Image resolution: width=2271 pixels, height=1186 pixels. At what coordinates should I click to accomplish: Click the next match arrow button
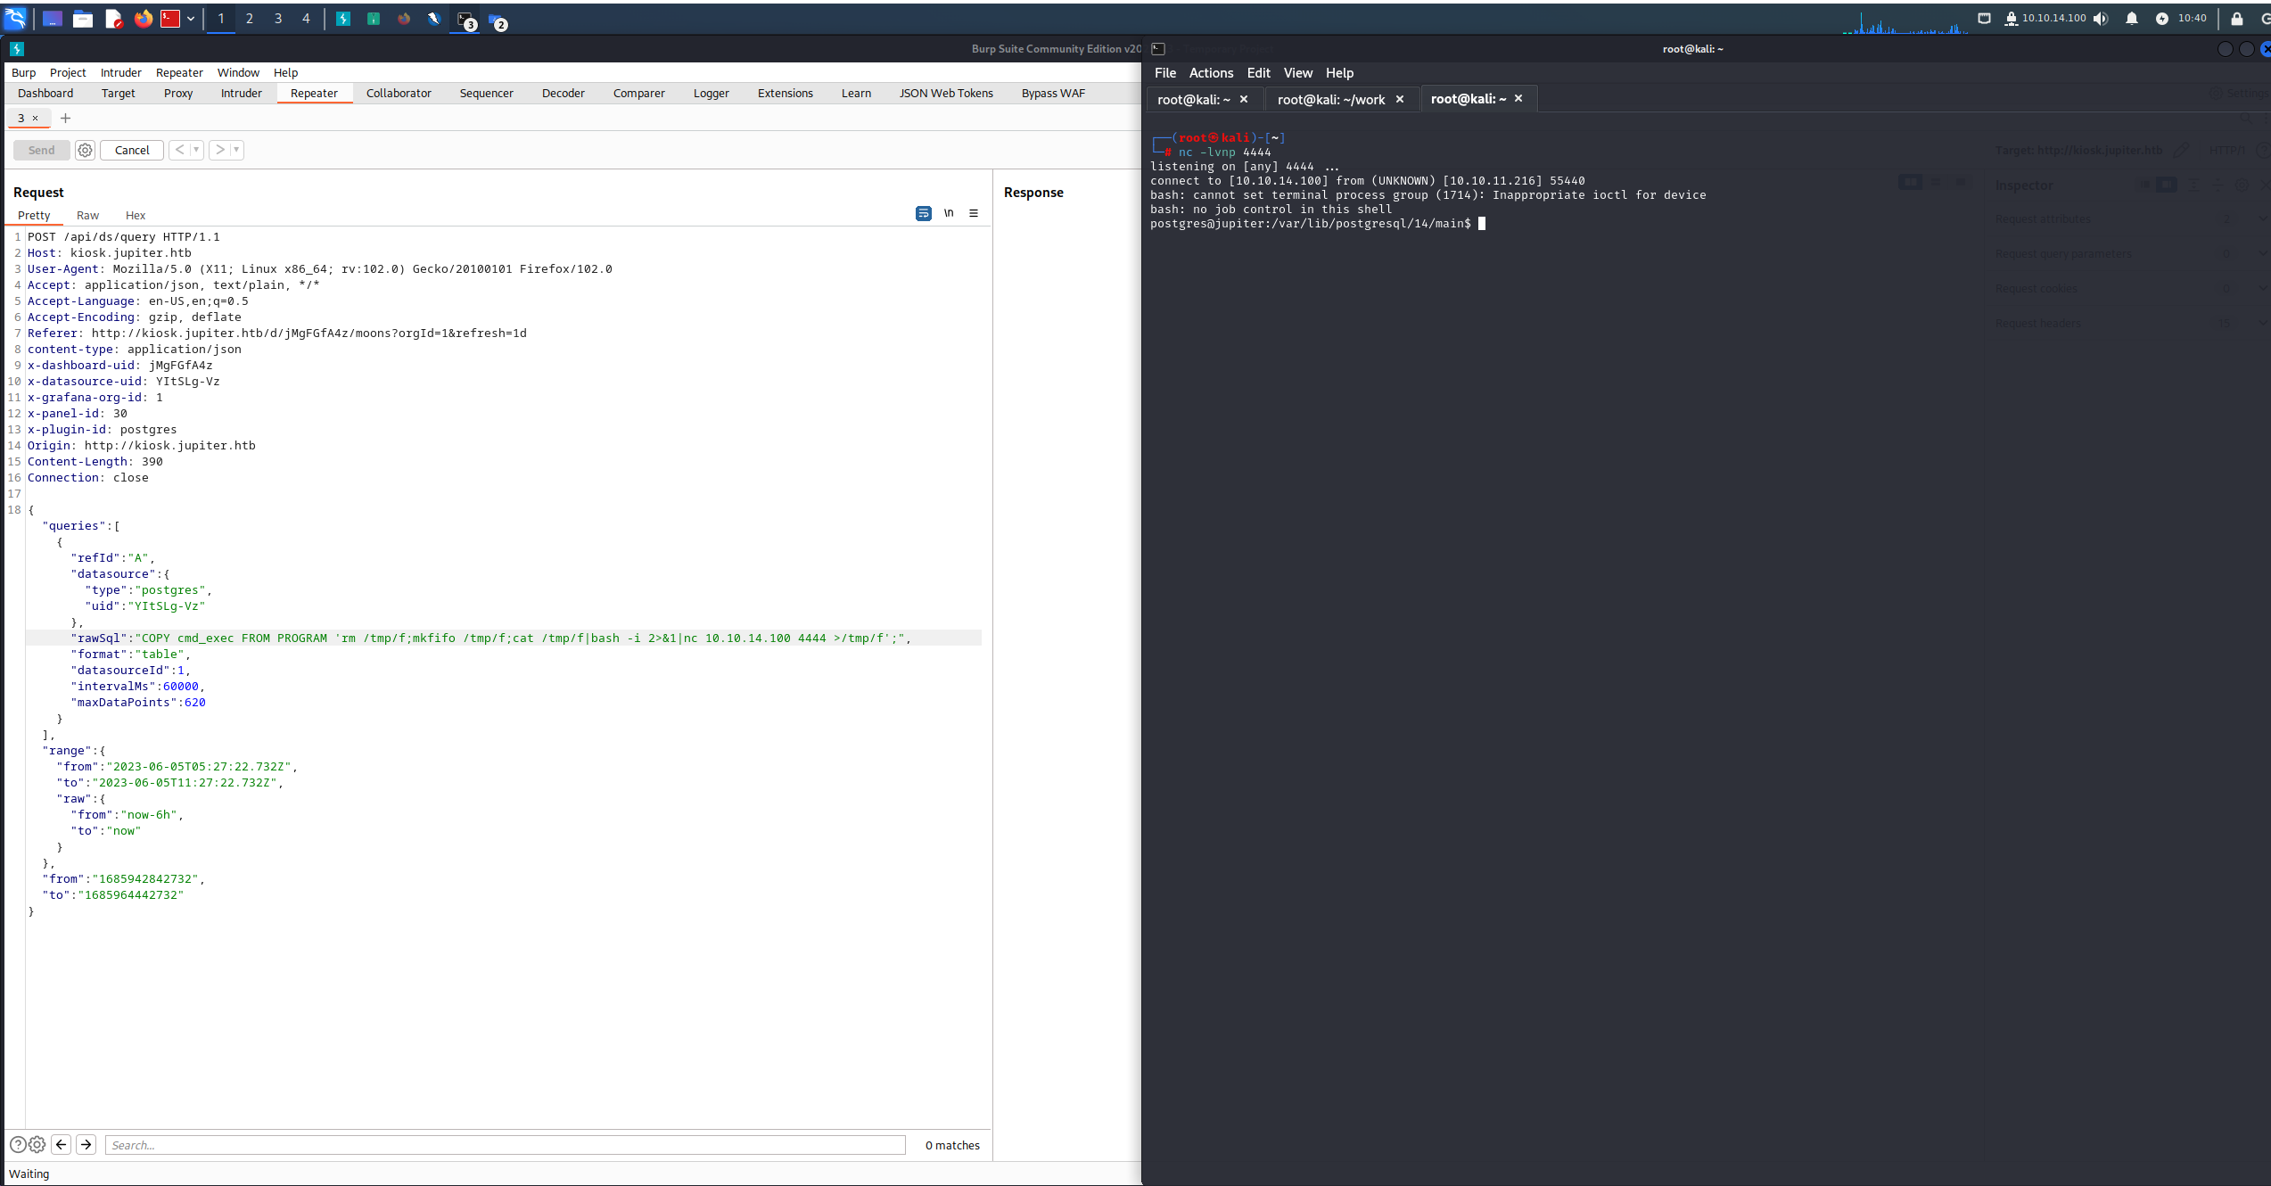coord(86,1145)
